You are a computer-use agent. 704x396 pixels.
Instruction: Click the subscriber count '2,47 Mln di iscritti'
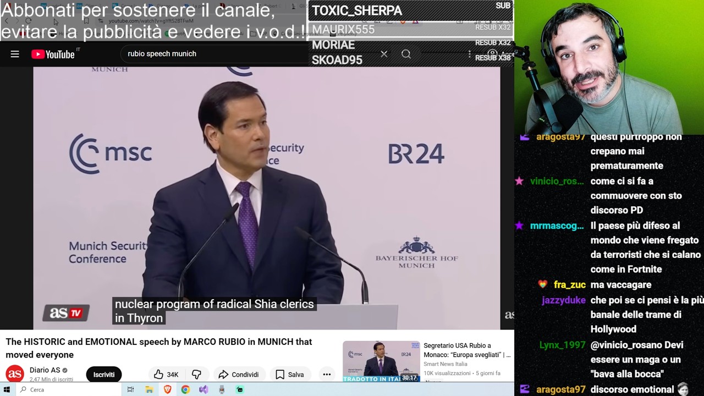point(51,380)
